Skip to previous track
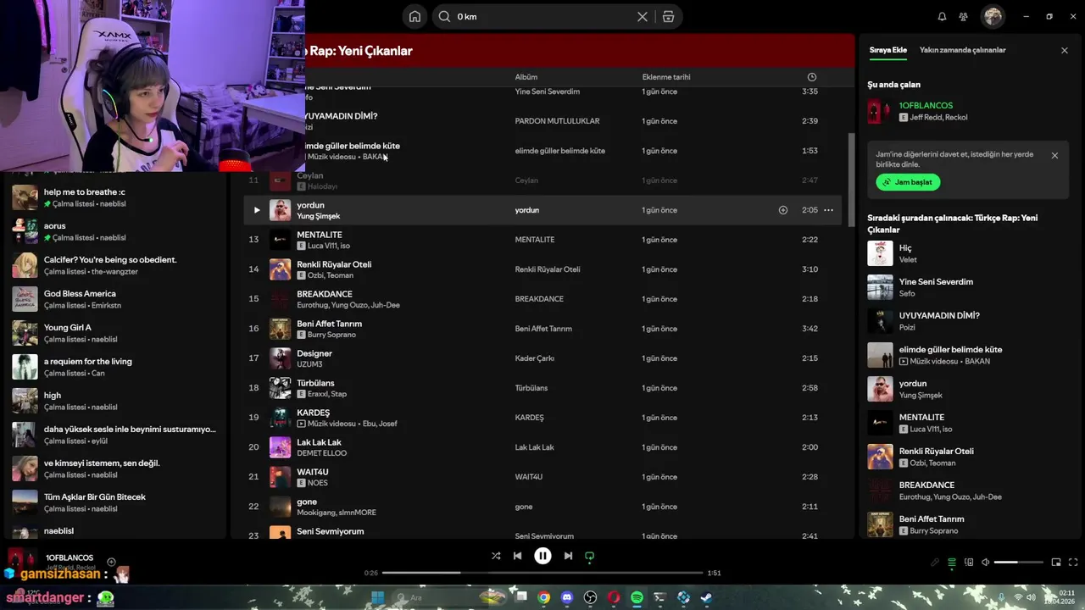Screen dimensions: 1085x610 pyautogui.click(x=518, y=557)
